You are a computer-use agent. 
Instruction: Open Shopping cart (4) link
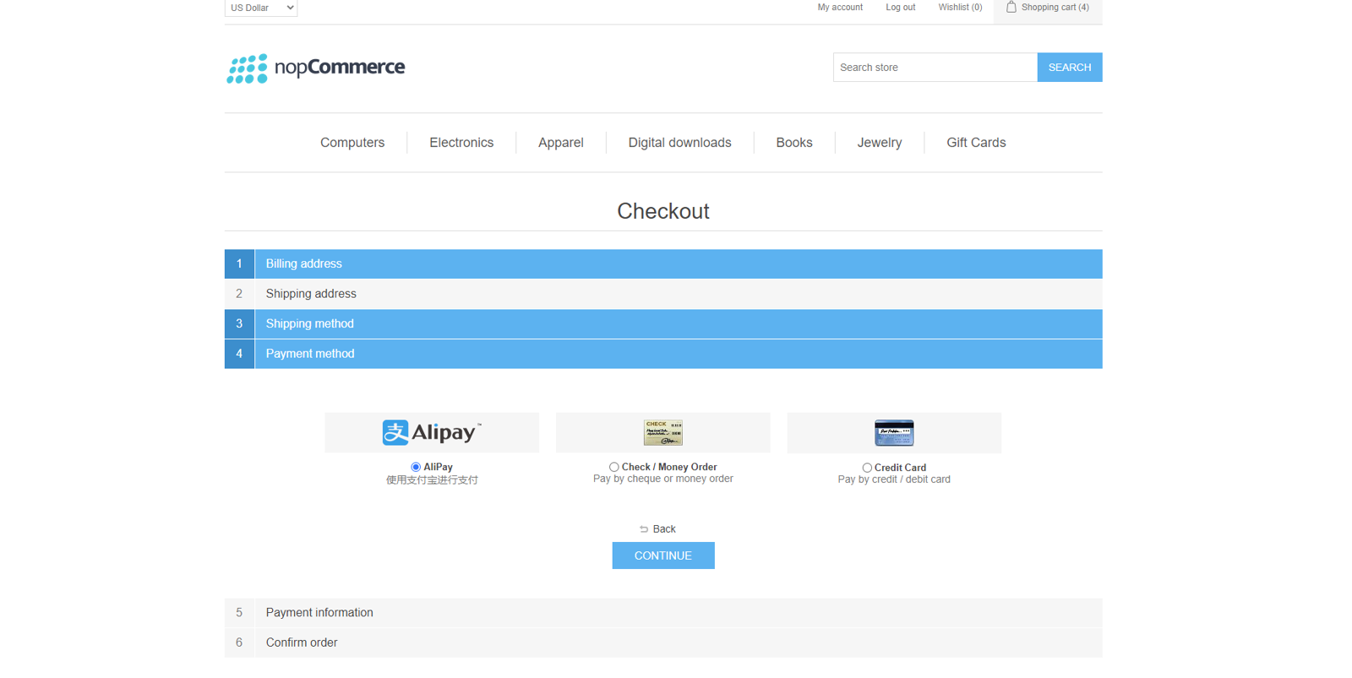coord(1055,7)
